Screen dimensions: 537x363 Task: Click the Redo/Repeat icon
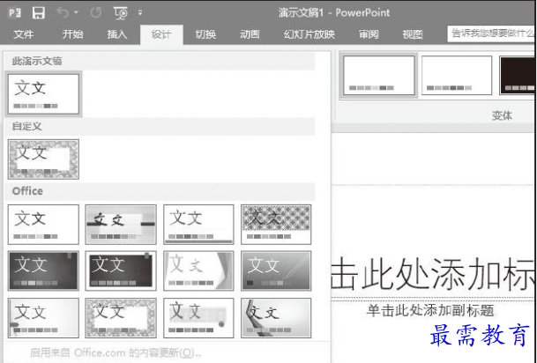(x=95, y=13)
